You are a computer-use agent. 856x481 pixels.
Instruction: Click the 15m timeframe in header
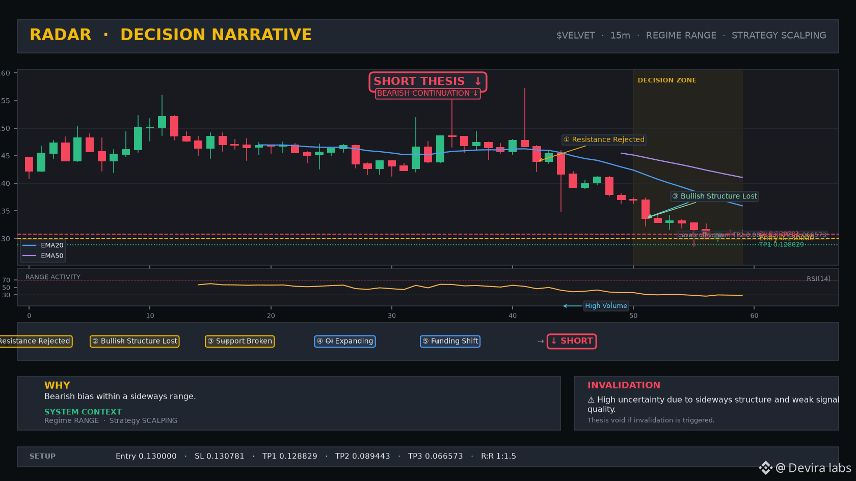(620, 36)
